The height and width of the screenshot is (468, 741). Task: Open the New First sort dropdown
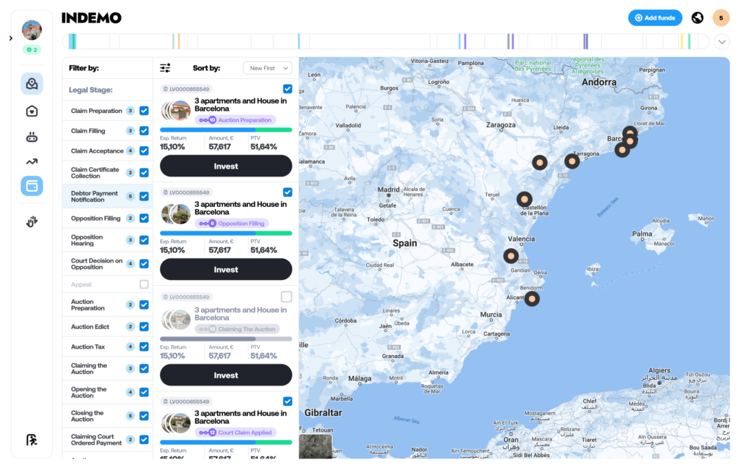coord(267,68)
